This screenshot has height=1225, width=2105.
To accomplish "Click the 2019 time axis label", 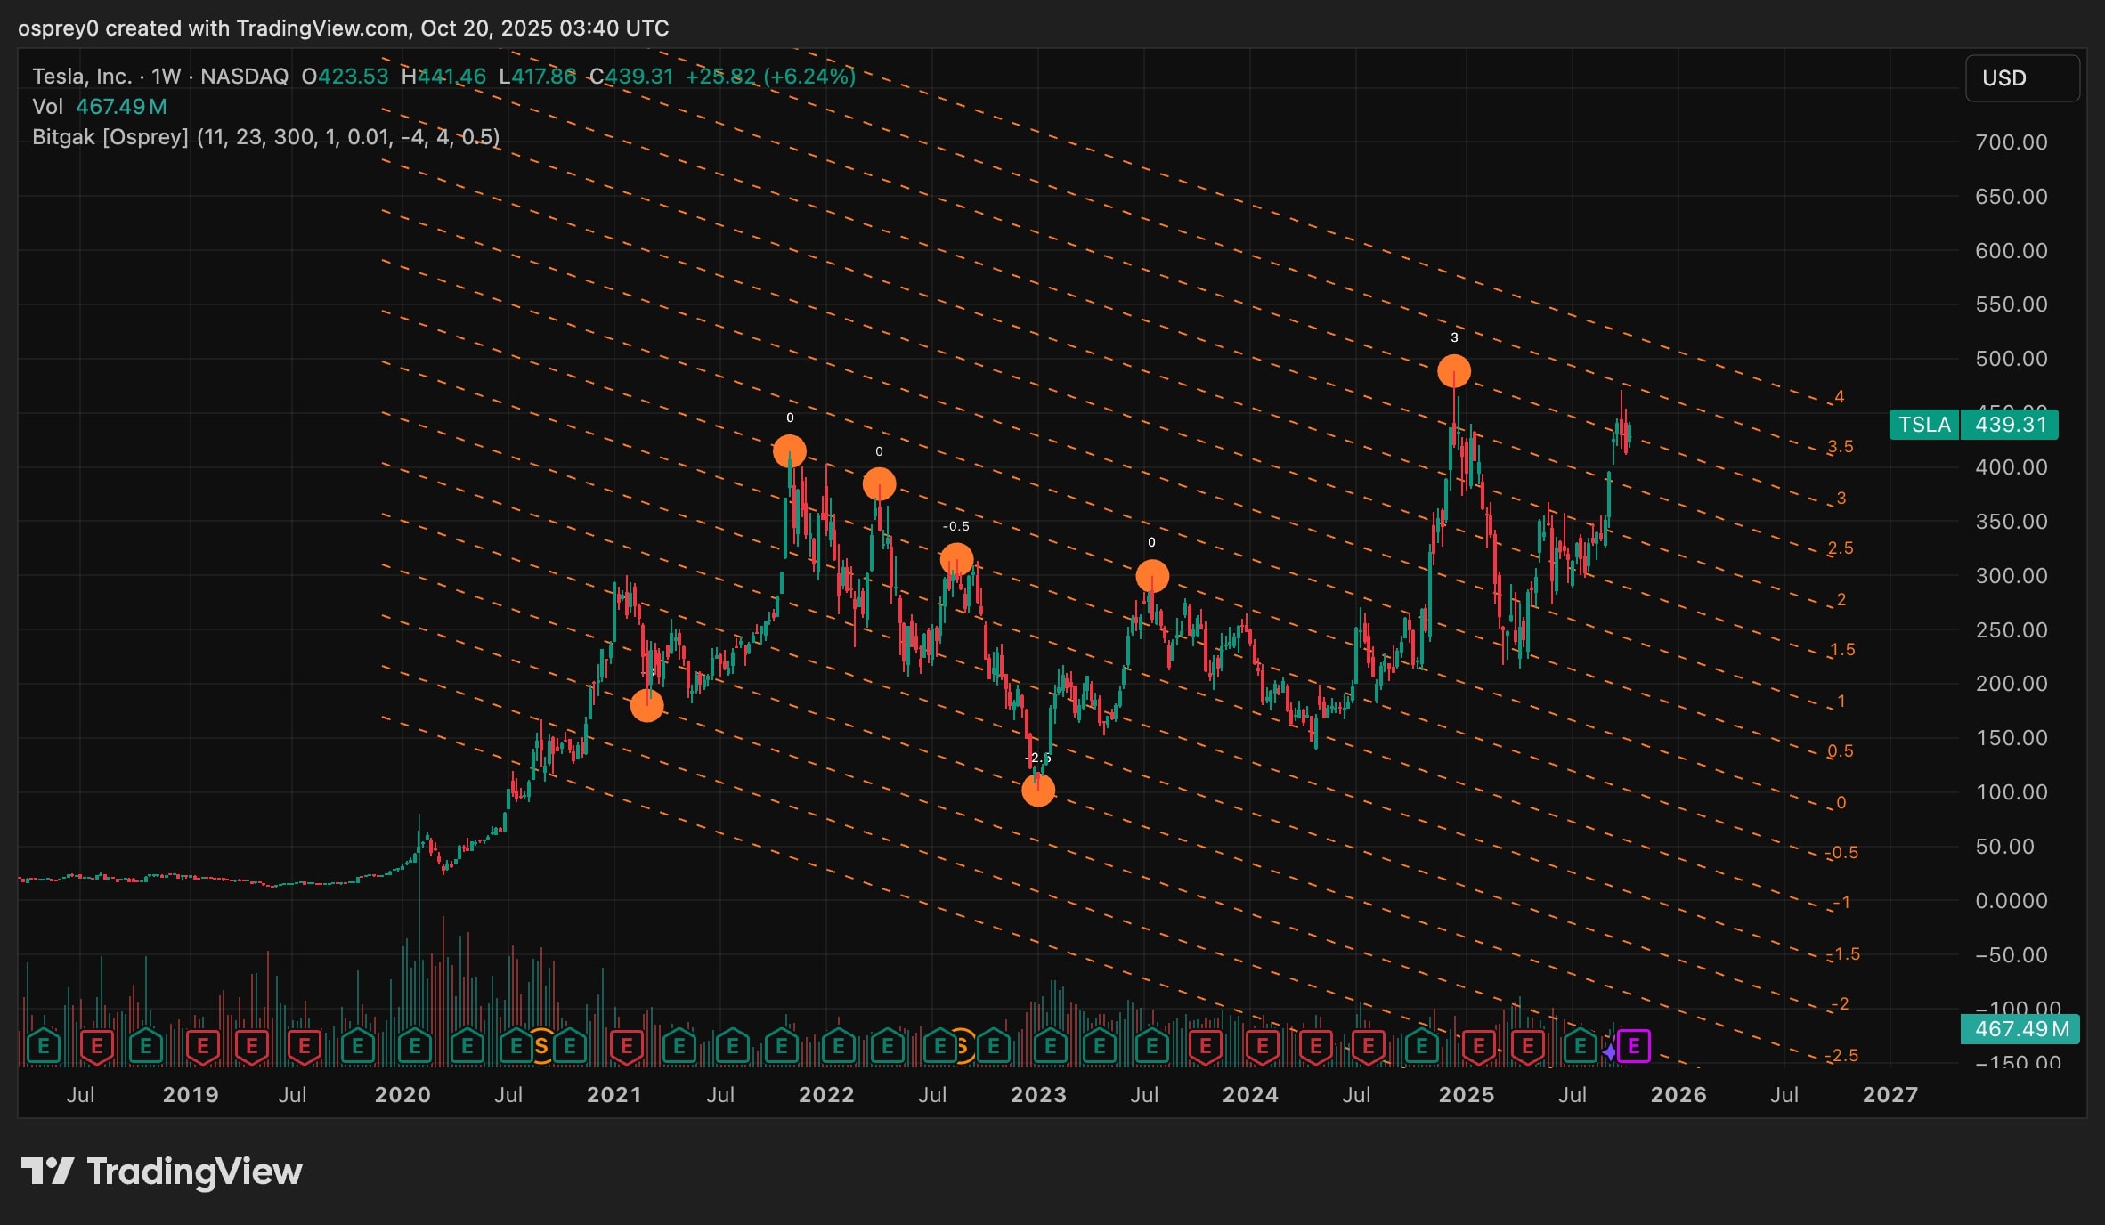I will (191, 1095).
